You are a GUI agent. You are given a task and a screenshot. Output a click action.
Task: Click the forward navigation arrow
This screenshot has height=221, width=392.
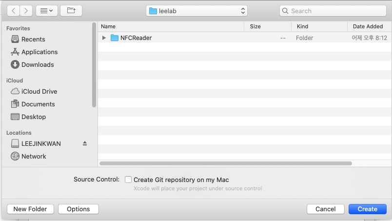coord(26,10)
